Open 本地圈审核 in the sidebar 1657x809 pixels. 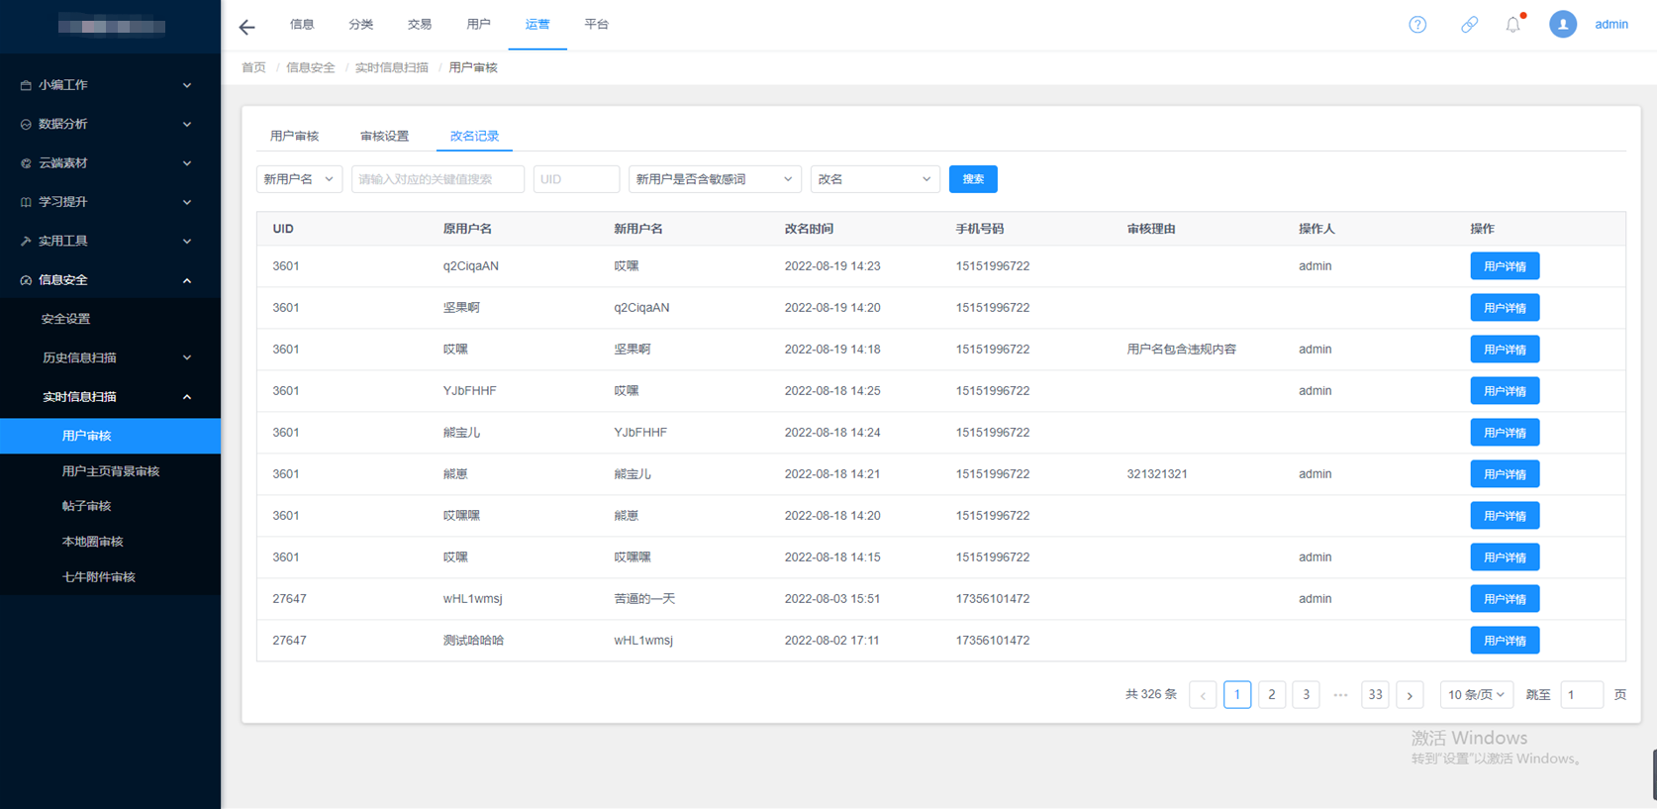click(92, 542)
